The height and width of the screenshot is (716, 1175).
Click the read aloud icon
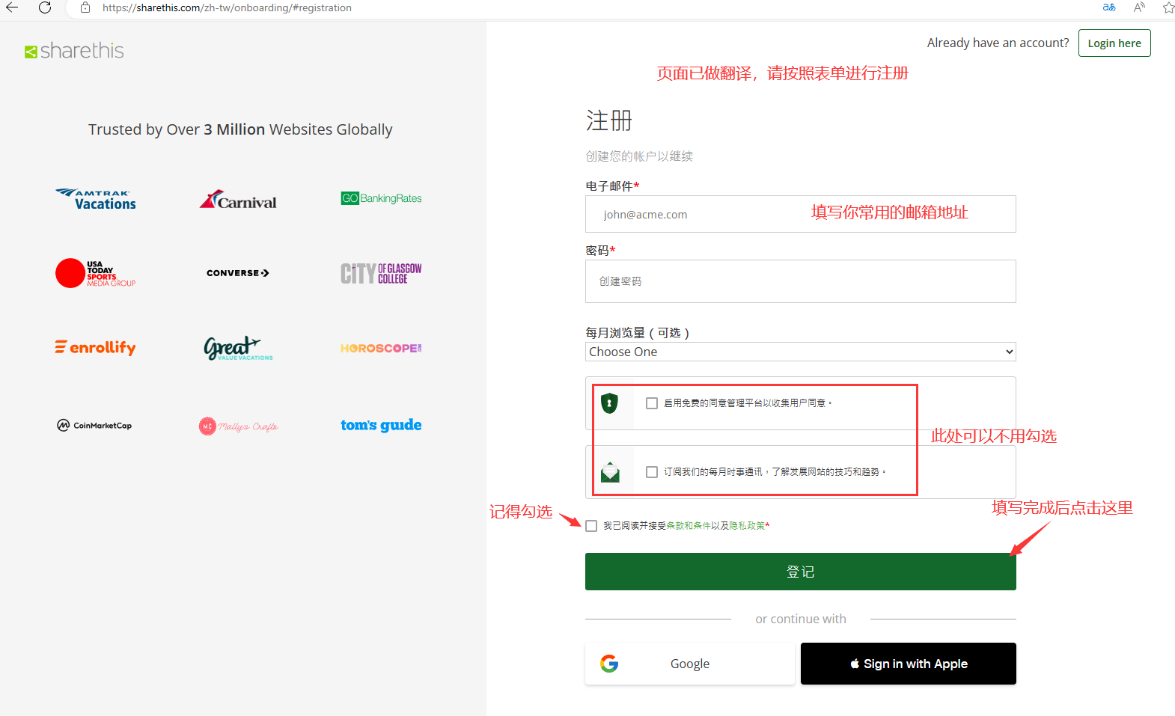click(1139, 7)
